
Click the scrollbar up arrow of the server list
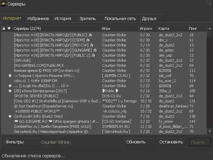(x=210, y=29)
